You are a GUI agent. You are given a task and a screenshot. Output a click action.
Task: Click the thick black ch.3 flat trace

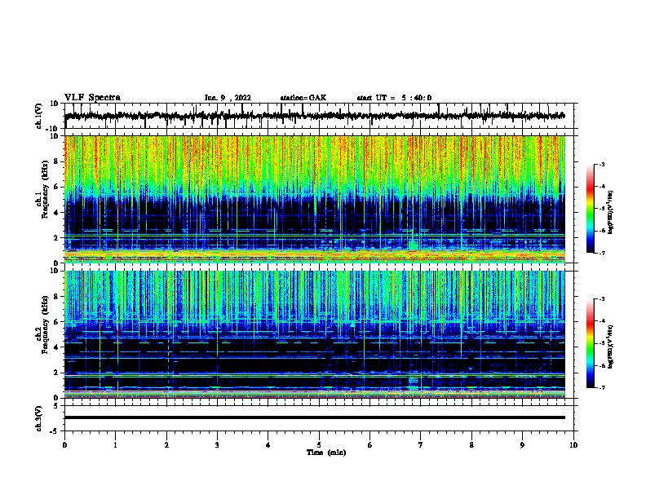point(315,417)
